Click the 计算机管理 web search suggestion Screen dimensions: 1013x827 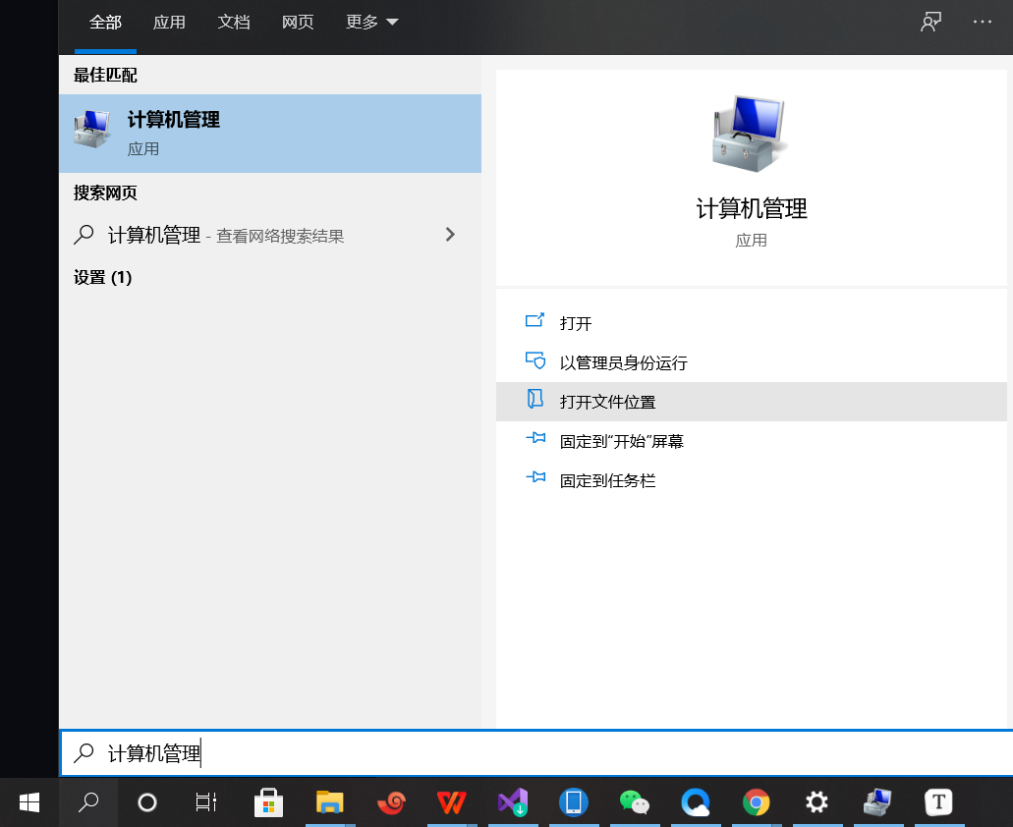(x=270, y=235)
